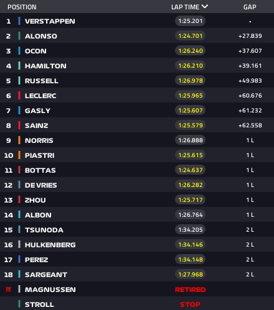Click the red retired icon beside Magnussen
Screen dimensions: 274x310
(x=8, y=289)
